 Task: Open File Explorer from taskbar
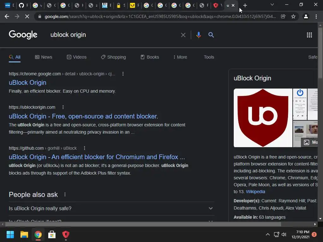(24, 234)
